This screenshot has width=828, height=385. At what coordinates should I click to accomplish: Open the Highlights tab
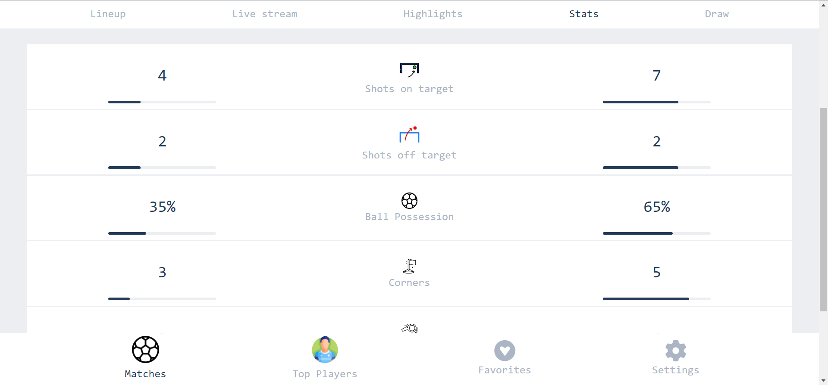click(433, 14)
